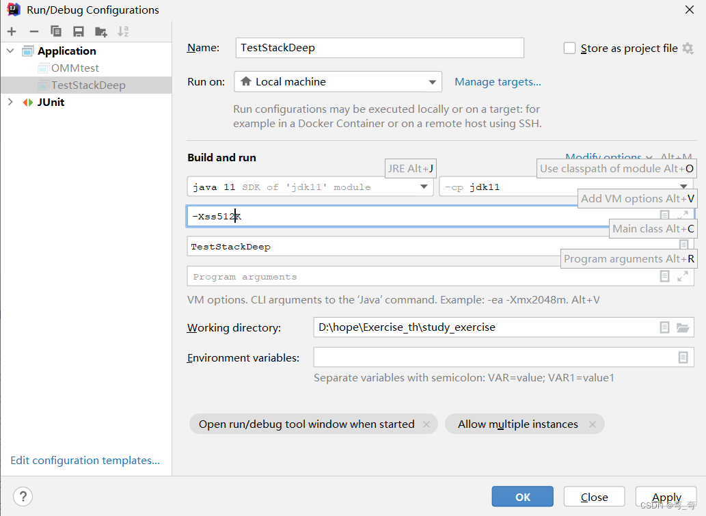Insert a macro in Working directory
The image size is (706, 516).
point(664,327)
